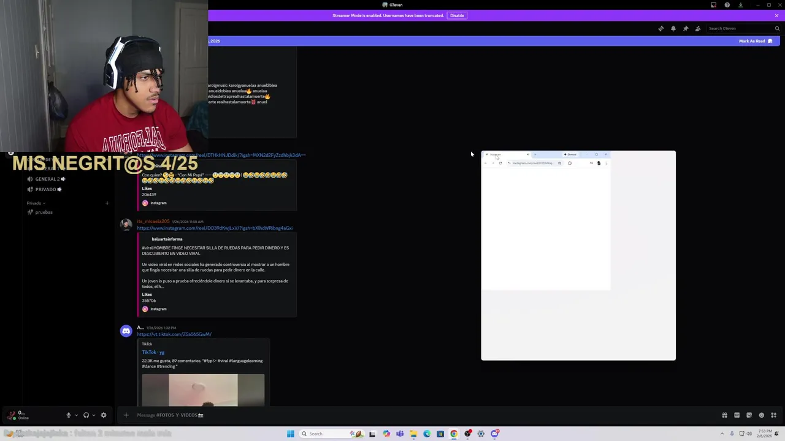
Task: Click Mark As Read
Action: (x=756, y=41)
